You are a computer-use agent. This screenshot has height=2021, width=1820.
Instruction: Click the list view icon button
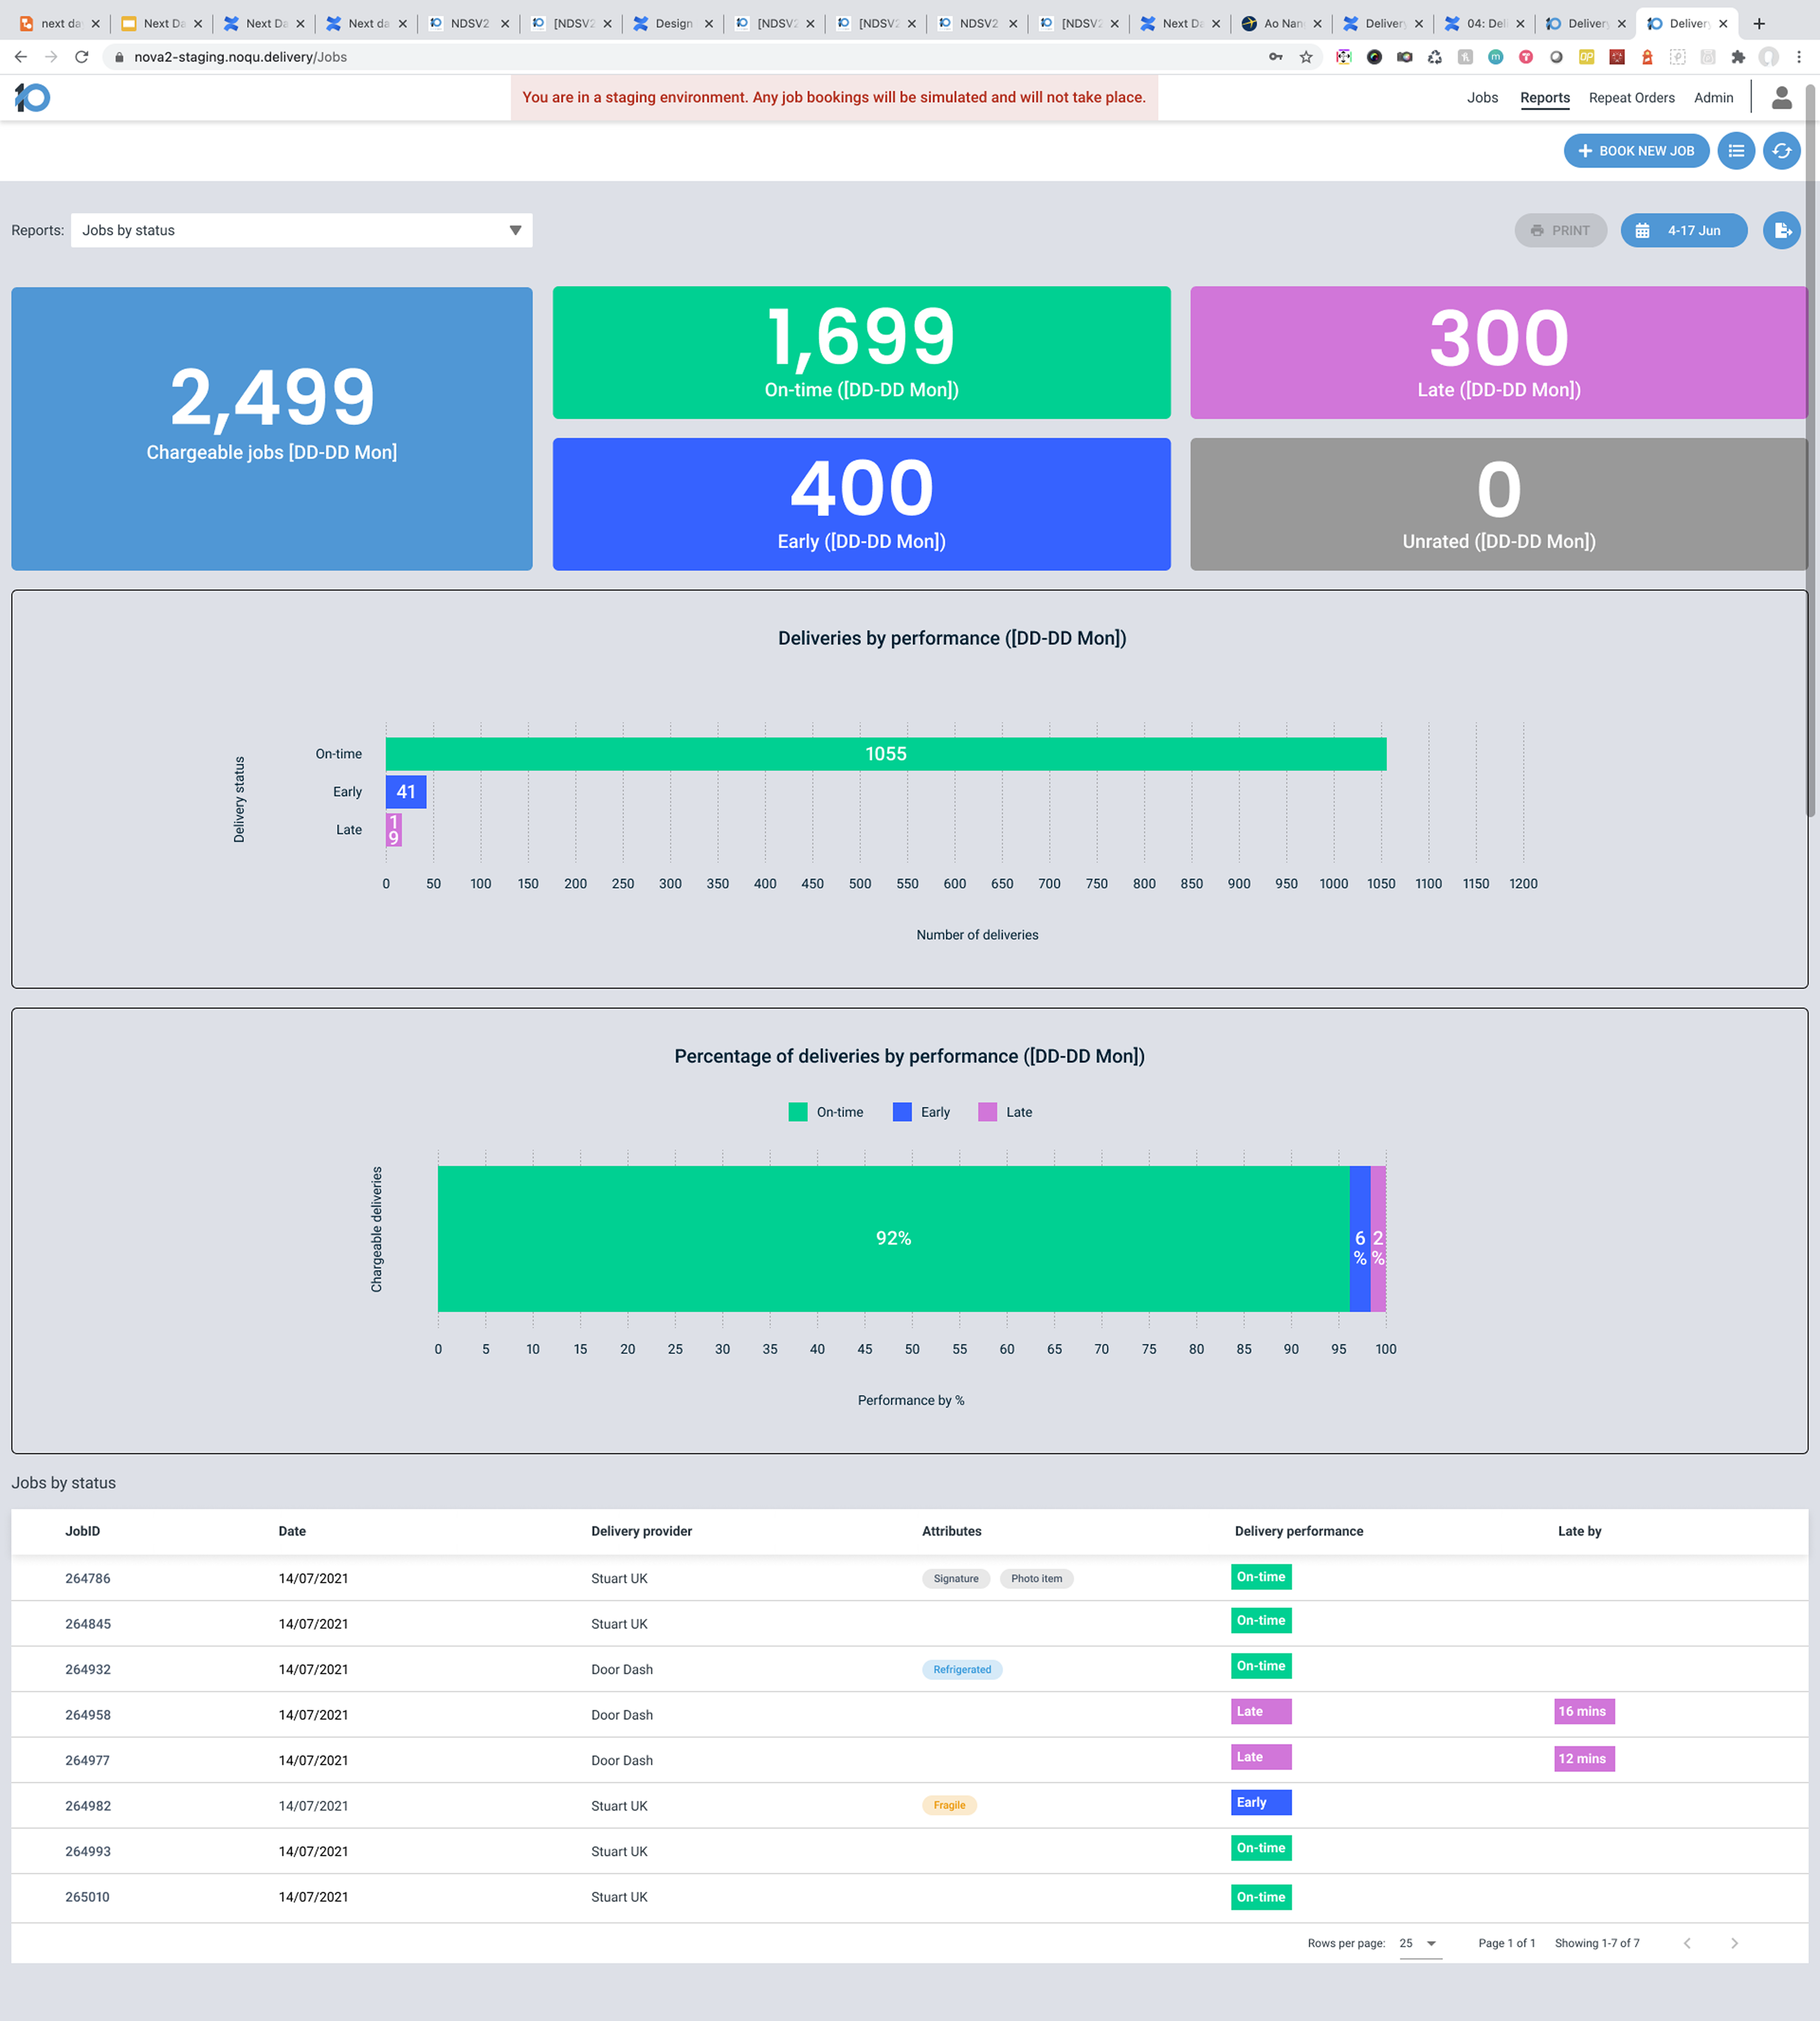1736,151
